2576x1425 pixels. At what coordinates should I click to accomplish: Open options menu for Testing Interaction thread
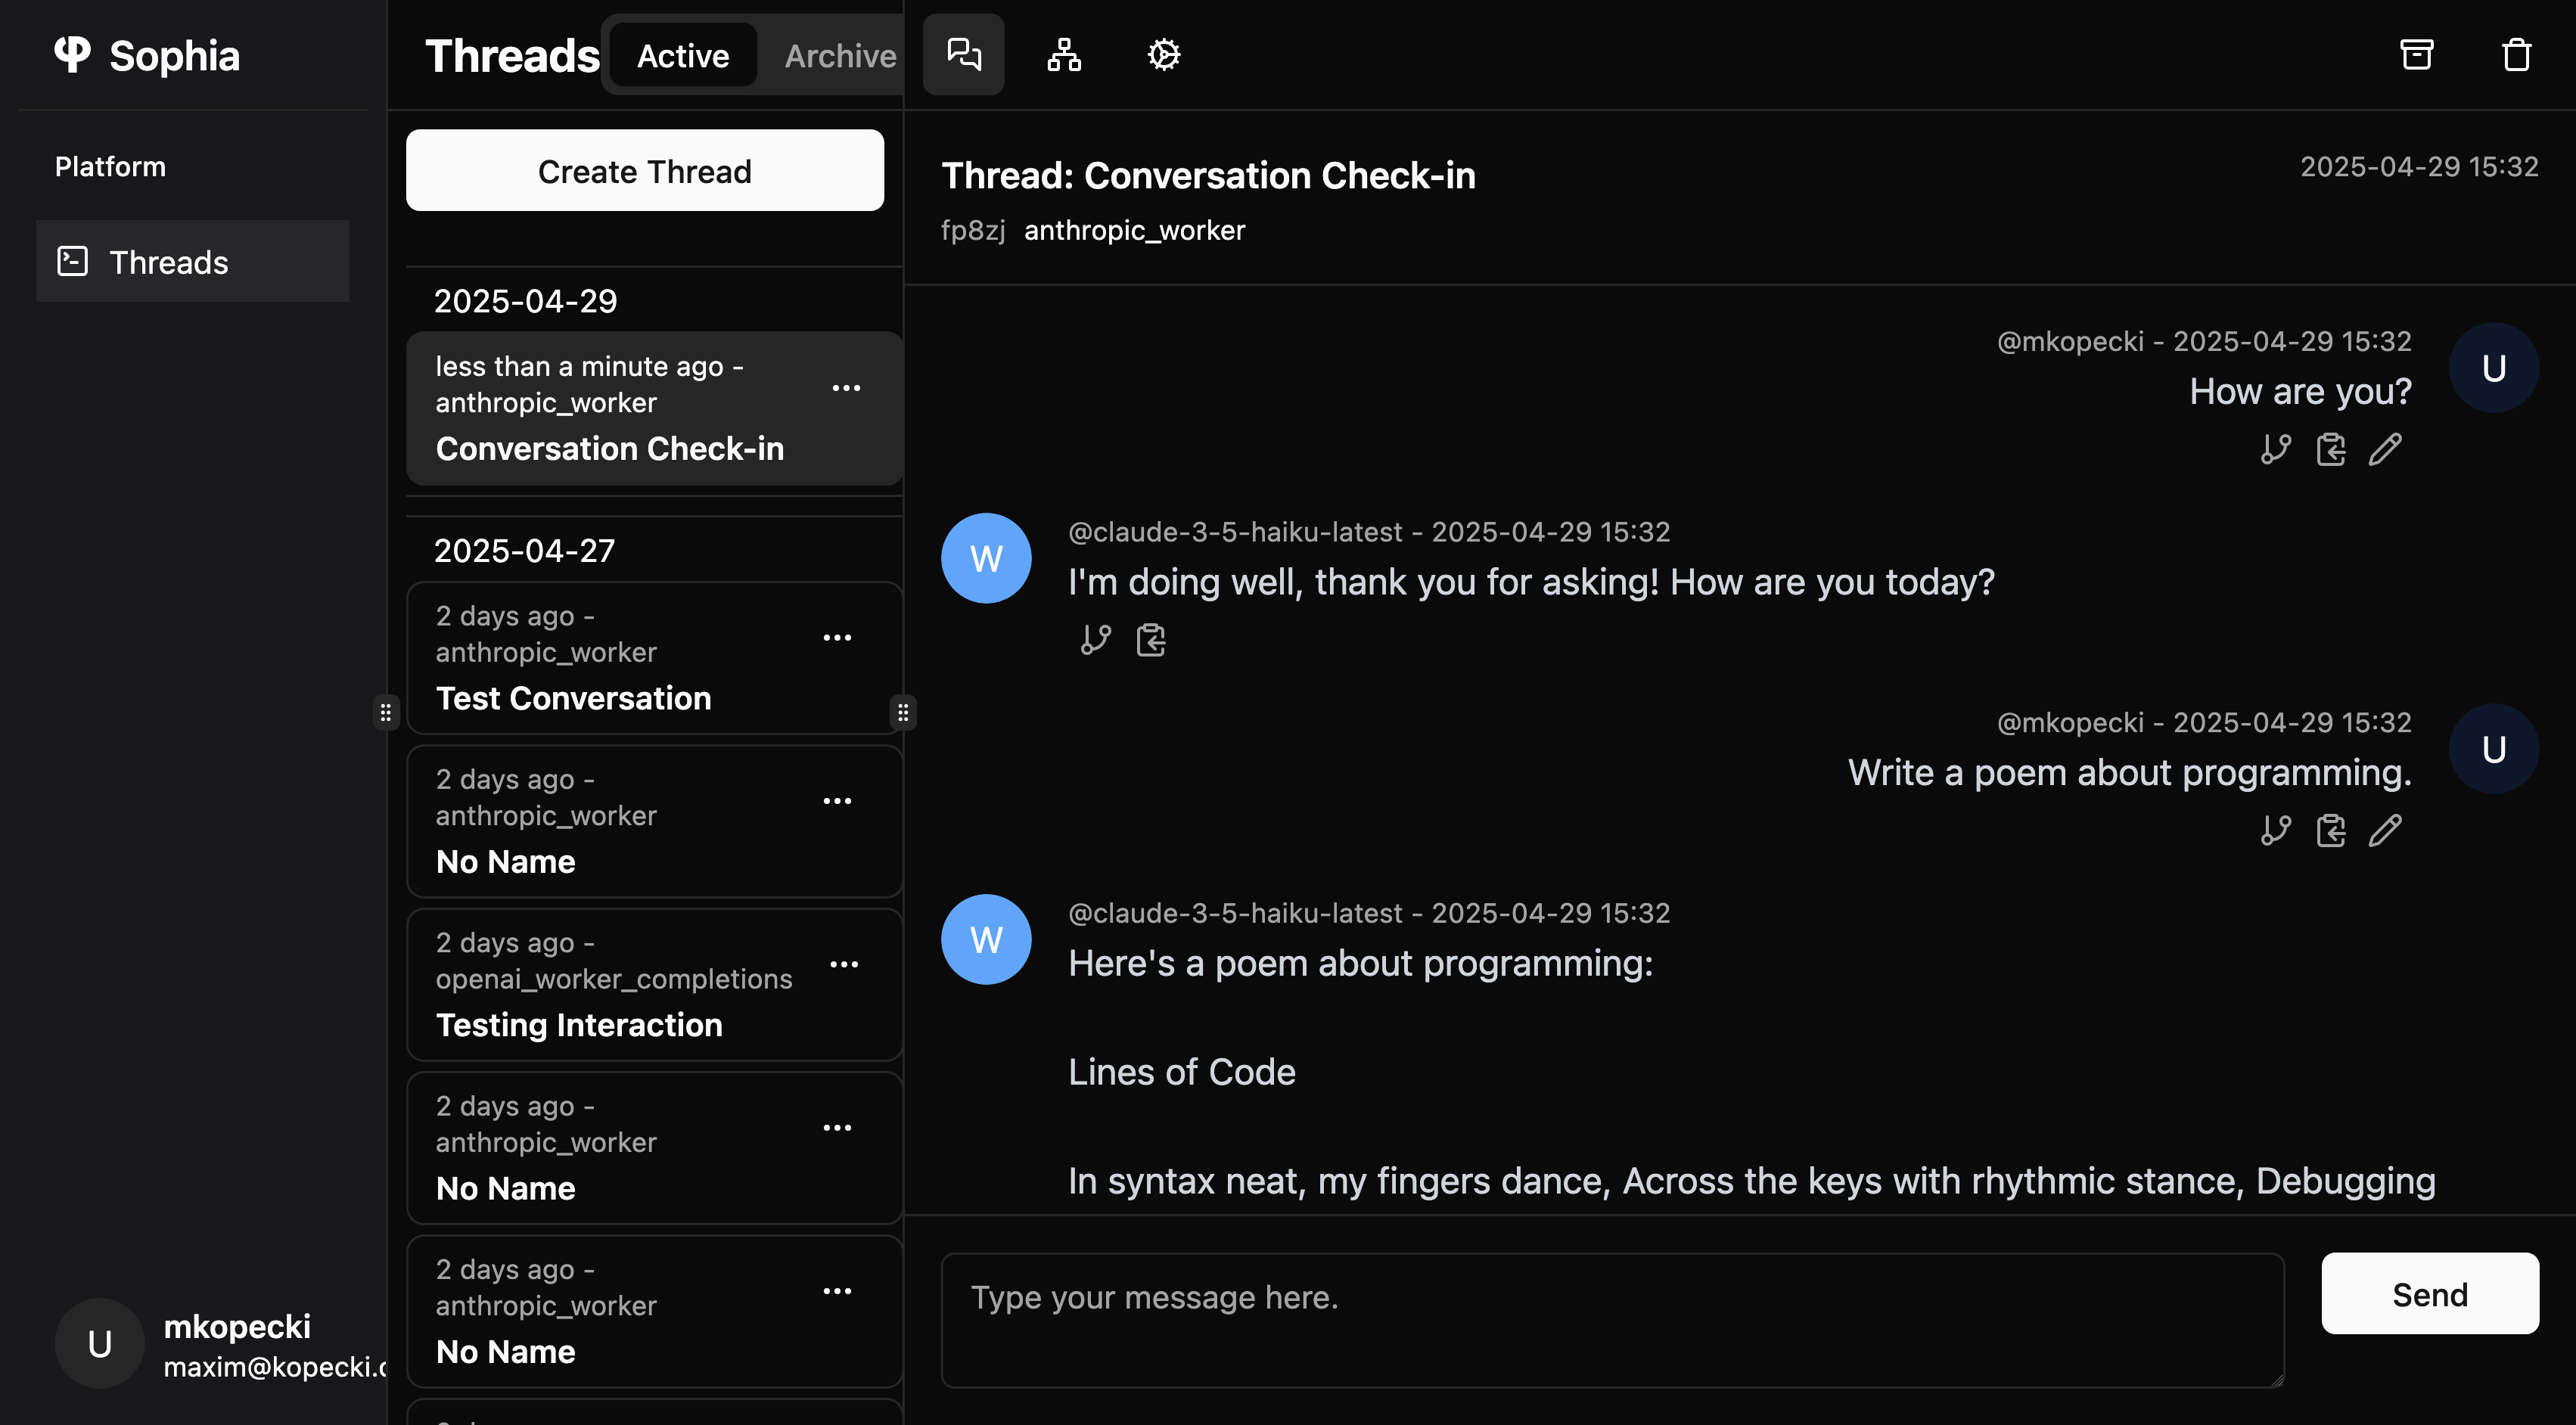point(844,964)
